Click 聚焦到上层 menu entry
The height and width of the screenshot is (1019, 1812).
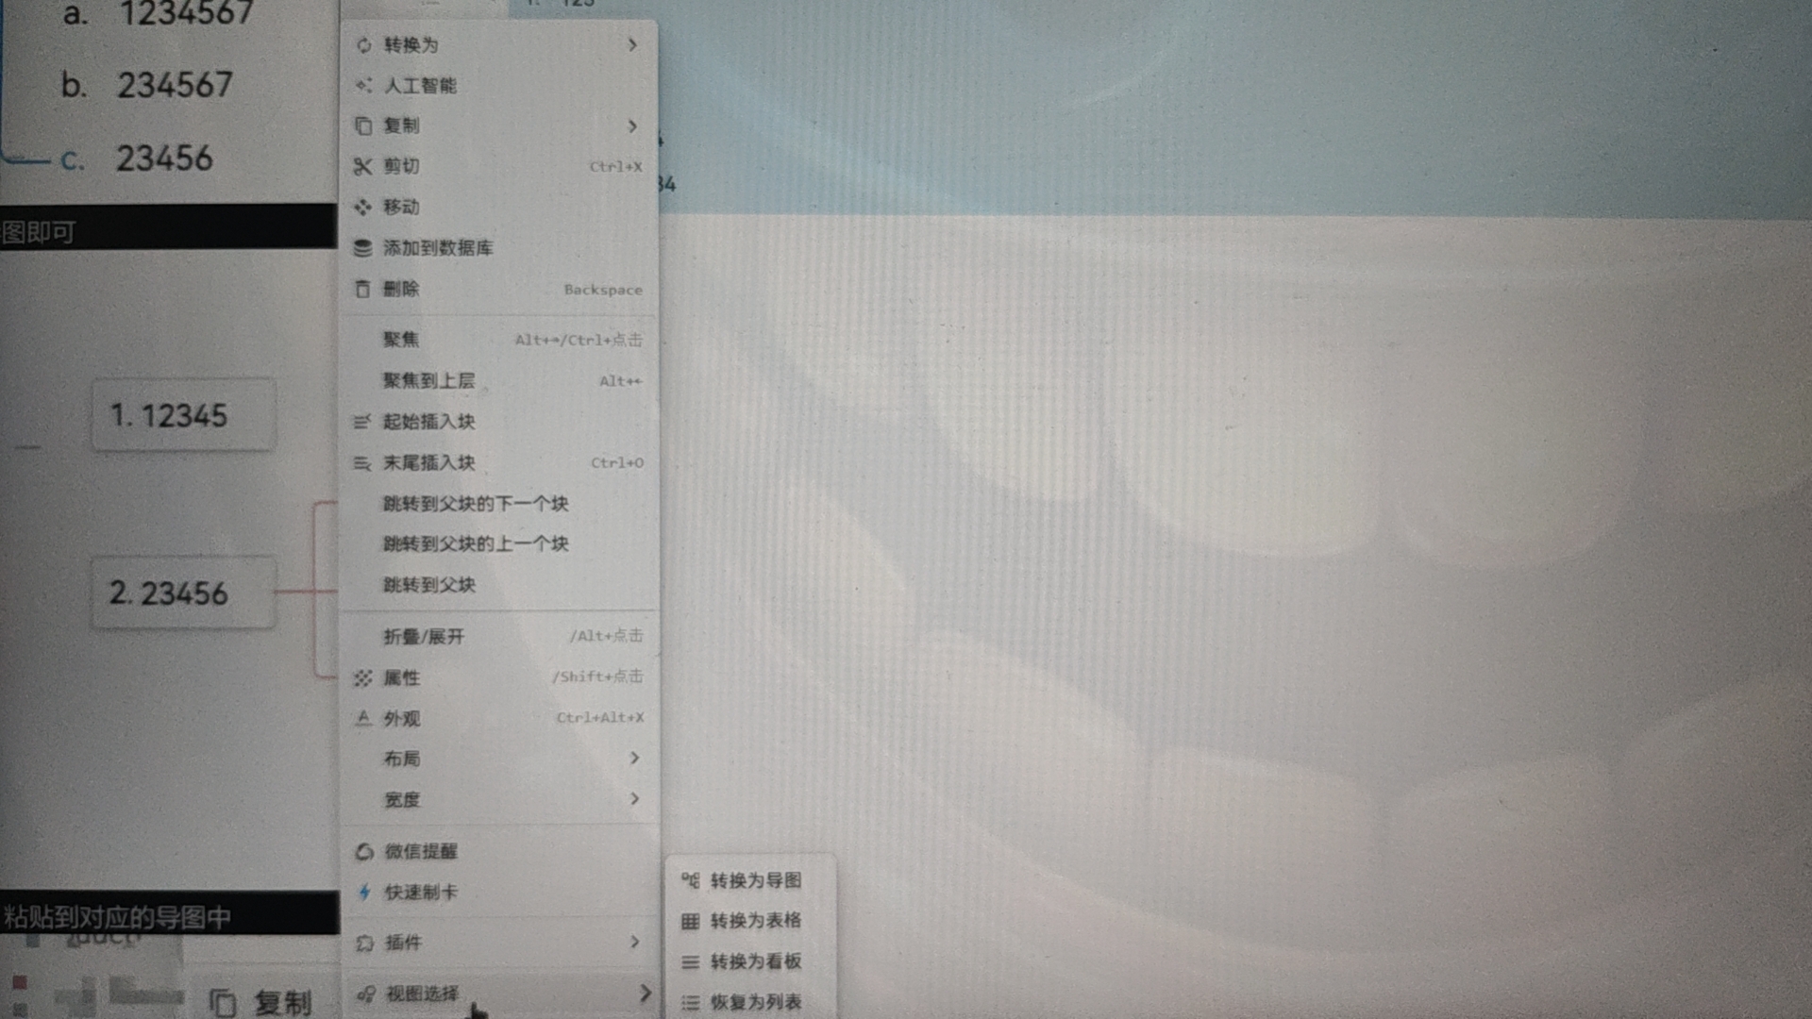click(x=429, y=381)
